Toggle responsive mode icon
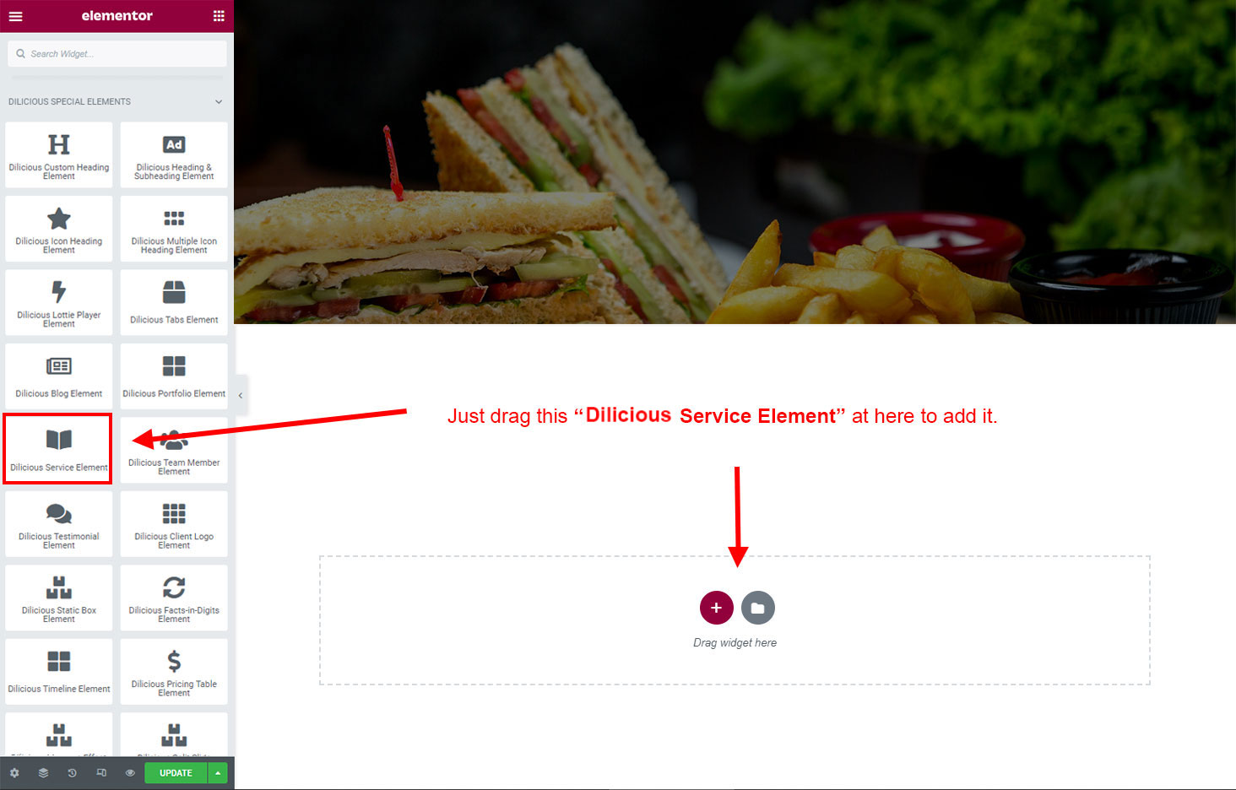The width and height of the screenshot is (1236, 790). click(x=101, y=773)
